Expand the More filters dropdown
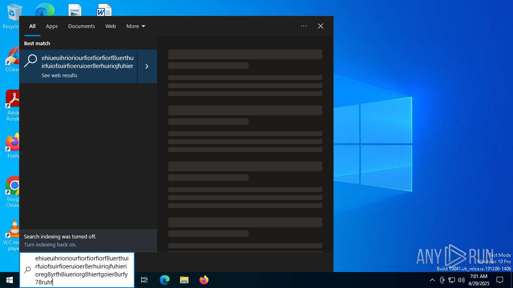This screenshot has height=288, width=513. pyautogui.click(x=136, y=26)
